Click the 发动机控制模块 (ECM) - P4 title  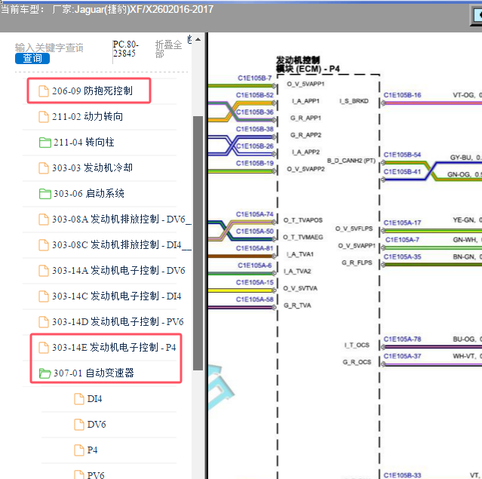[x=308, y=64]
